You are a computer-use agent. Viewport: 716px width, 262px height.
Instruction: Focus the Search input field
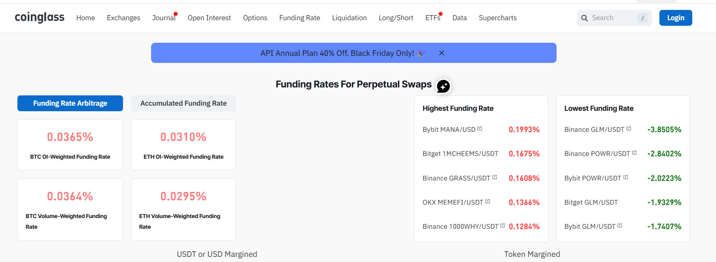coord(614,18)
